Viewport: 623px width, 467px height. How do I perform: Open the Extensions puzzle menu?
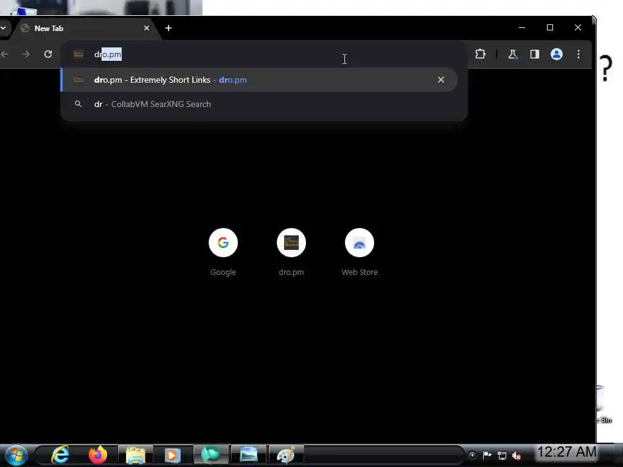[x=480, y=54]
